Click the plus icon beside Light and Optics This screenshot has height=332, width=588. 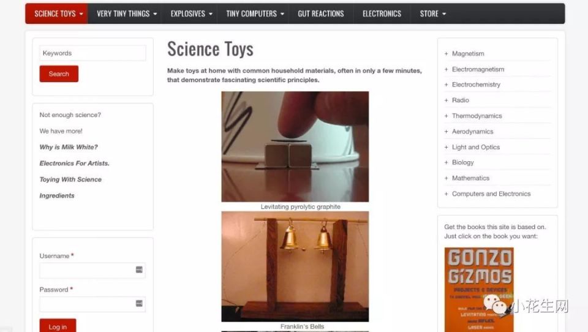tap(447, 147)
